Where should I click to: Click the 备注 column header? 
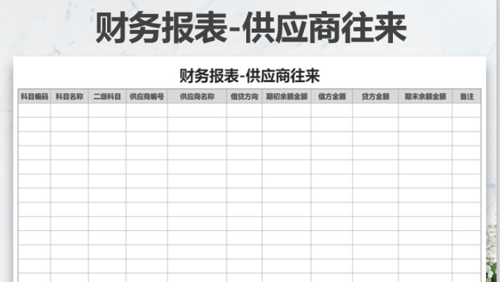click(x=467, y=96)
